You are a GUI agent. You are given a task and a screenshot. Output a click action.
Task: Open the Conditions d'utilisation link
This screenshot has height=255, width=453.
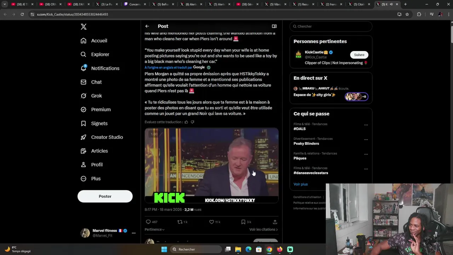click(x=307, y=197)
